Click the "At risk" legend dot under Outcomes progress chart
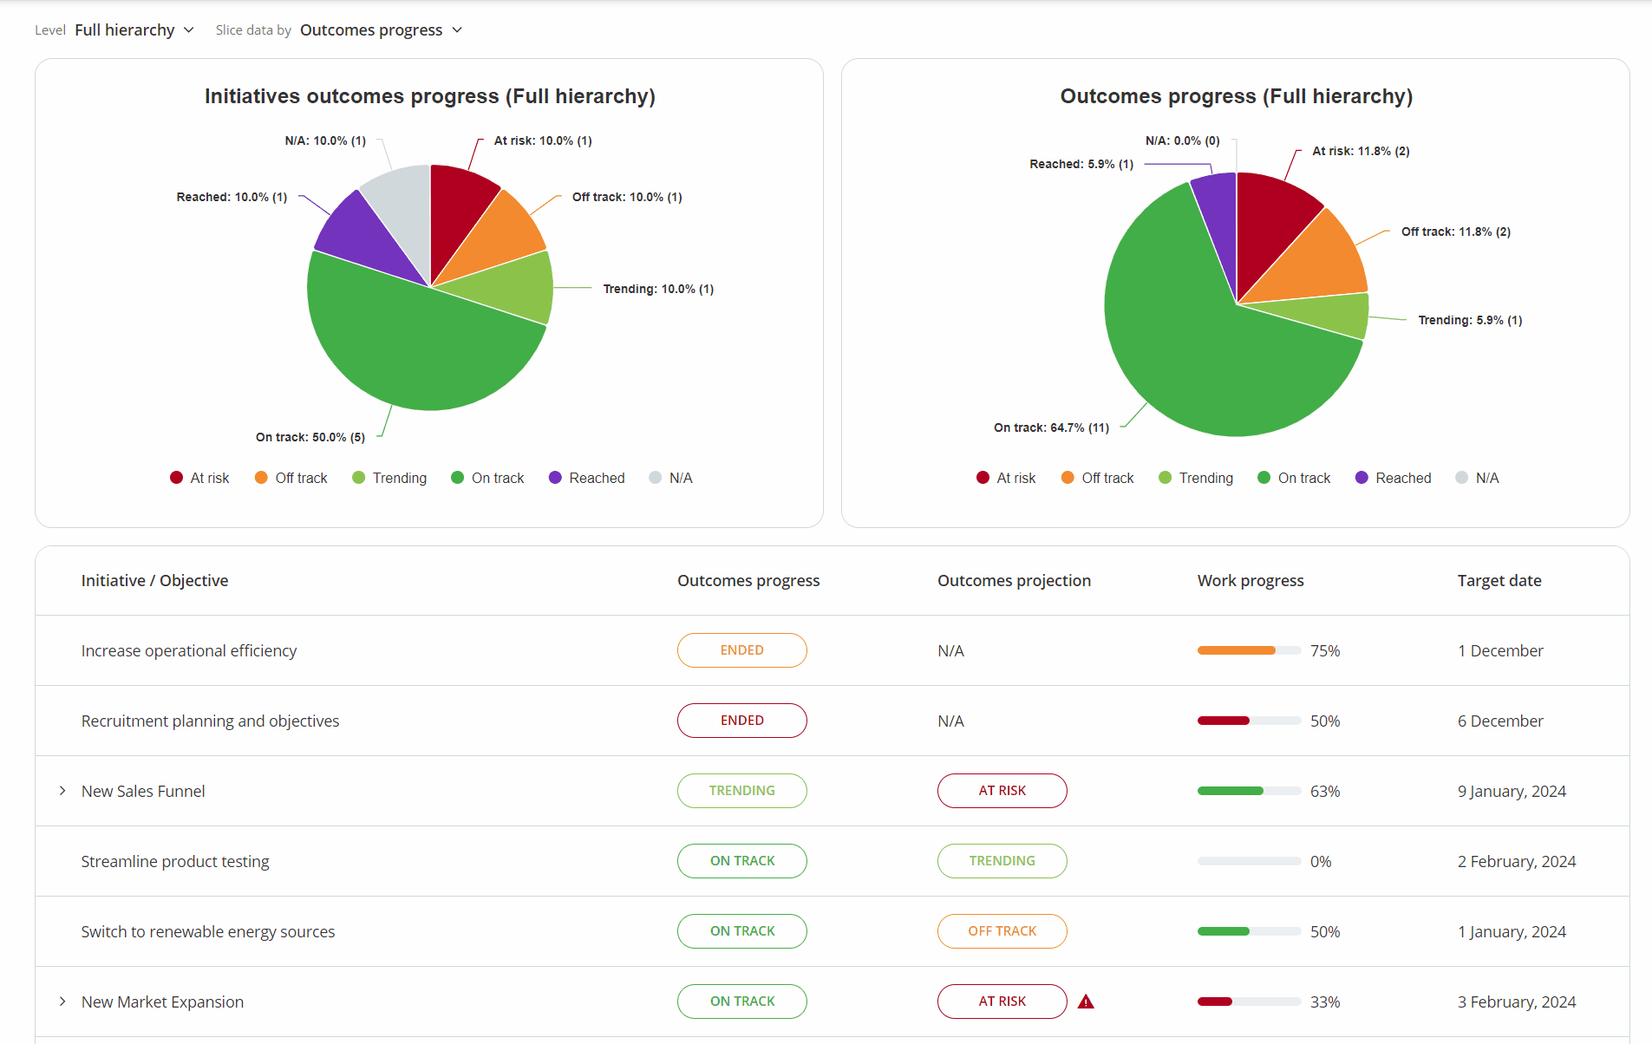The width and height of the screenshot is (1652, 1044). [983, 478]
